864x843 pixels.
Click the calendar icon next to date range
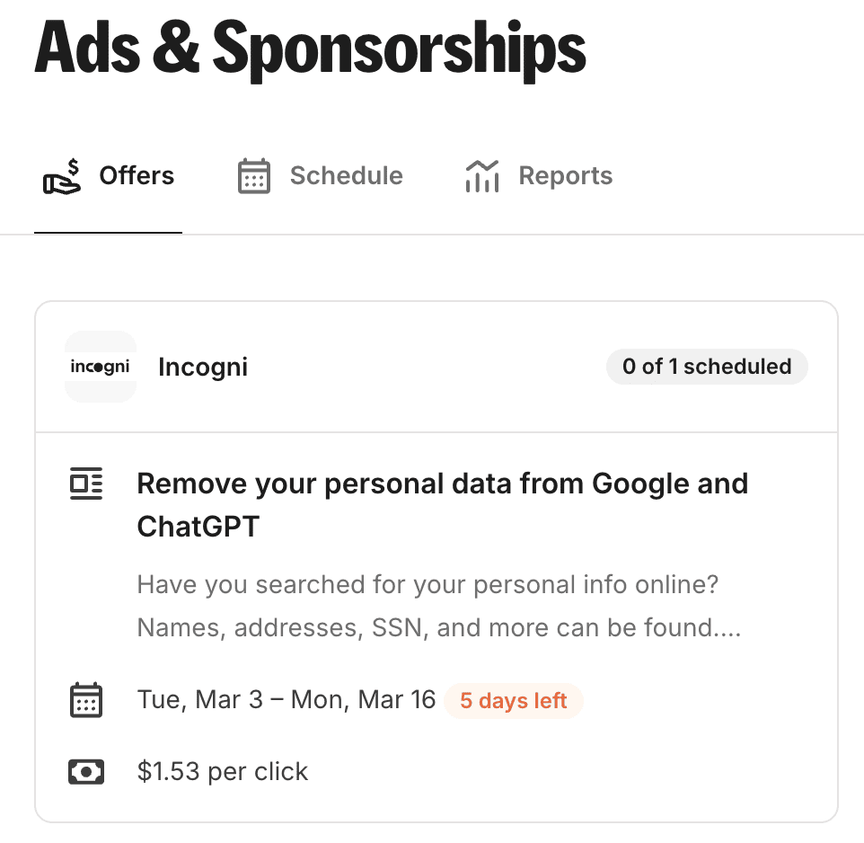click(86, 699)
